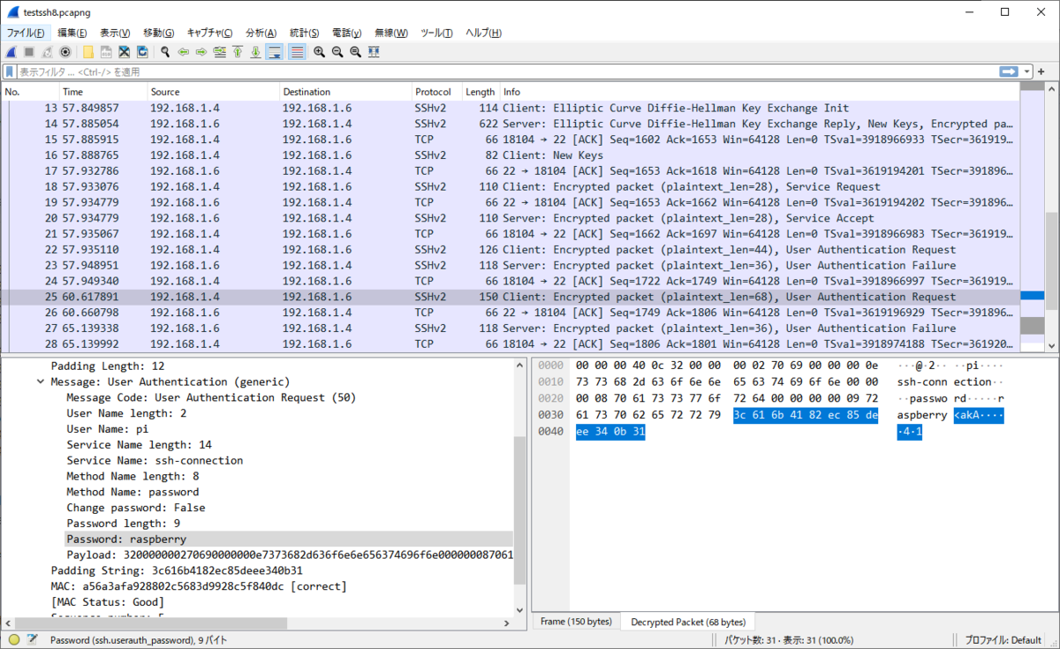This screenshot has height=649, width=1060.
Task: Toggle packet list colorization
Action: [x=296, y=51]
